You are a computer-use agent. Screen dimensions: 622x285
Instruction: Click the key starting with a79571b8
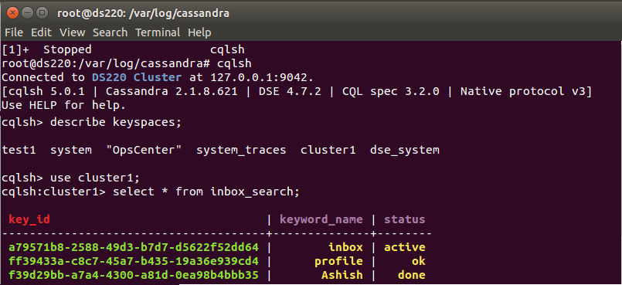pos(134,247)
